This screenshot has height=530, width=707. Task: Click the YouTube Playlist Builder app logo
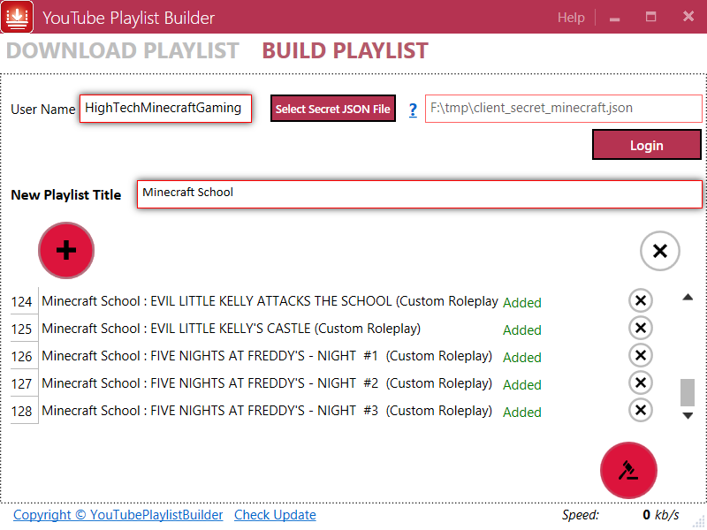tap(17, 17)
